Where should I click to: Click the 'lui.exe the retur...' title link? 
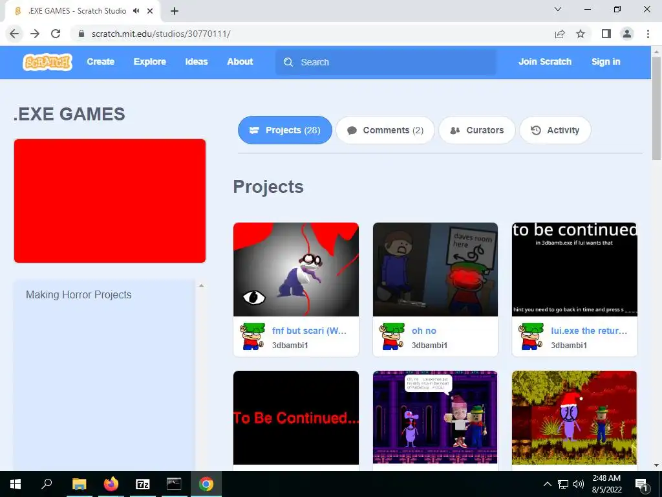(589, 331)
